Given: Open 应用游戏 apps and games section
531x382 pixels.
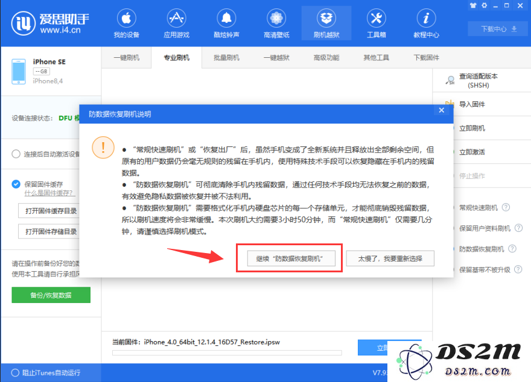Looking at the screenshot, I should [176, 23].
